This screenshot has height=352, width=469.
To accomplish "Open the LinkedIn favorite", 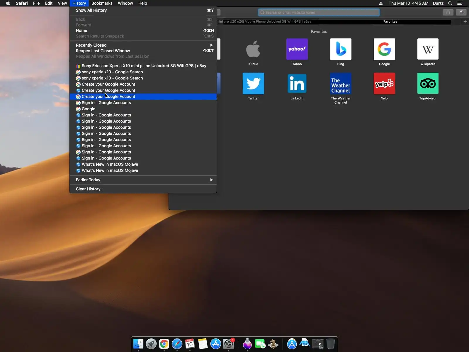I will tap(297, 84).
